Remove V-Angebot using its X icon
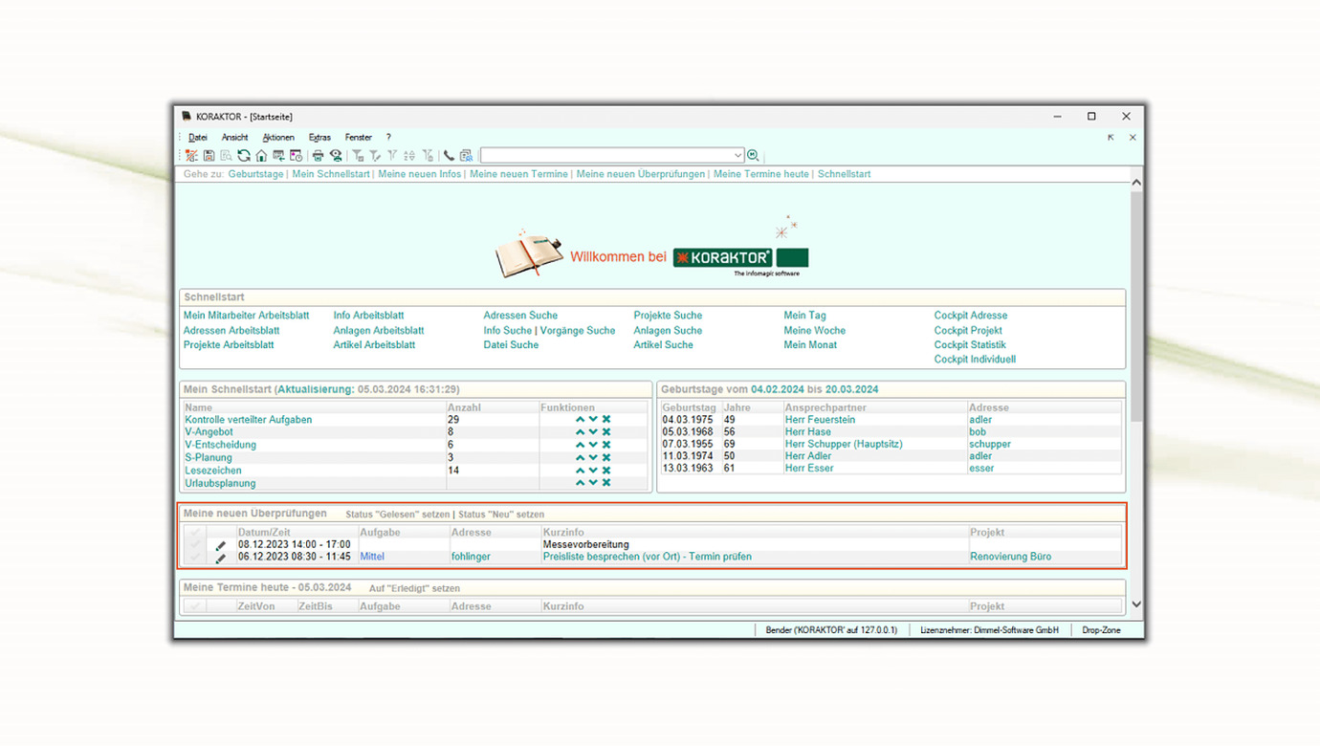Screen dimensions: 1320x746 click(606, 432)
